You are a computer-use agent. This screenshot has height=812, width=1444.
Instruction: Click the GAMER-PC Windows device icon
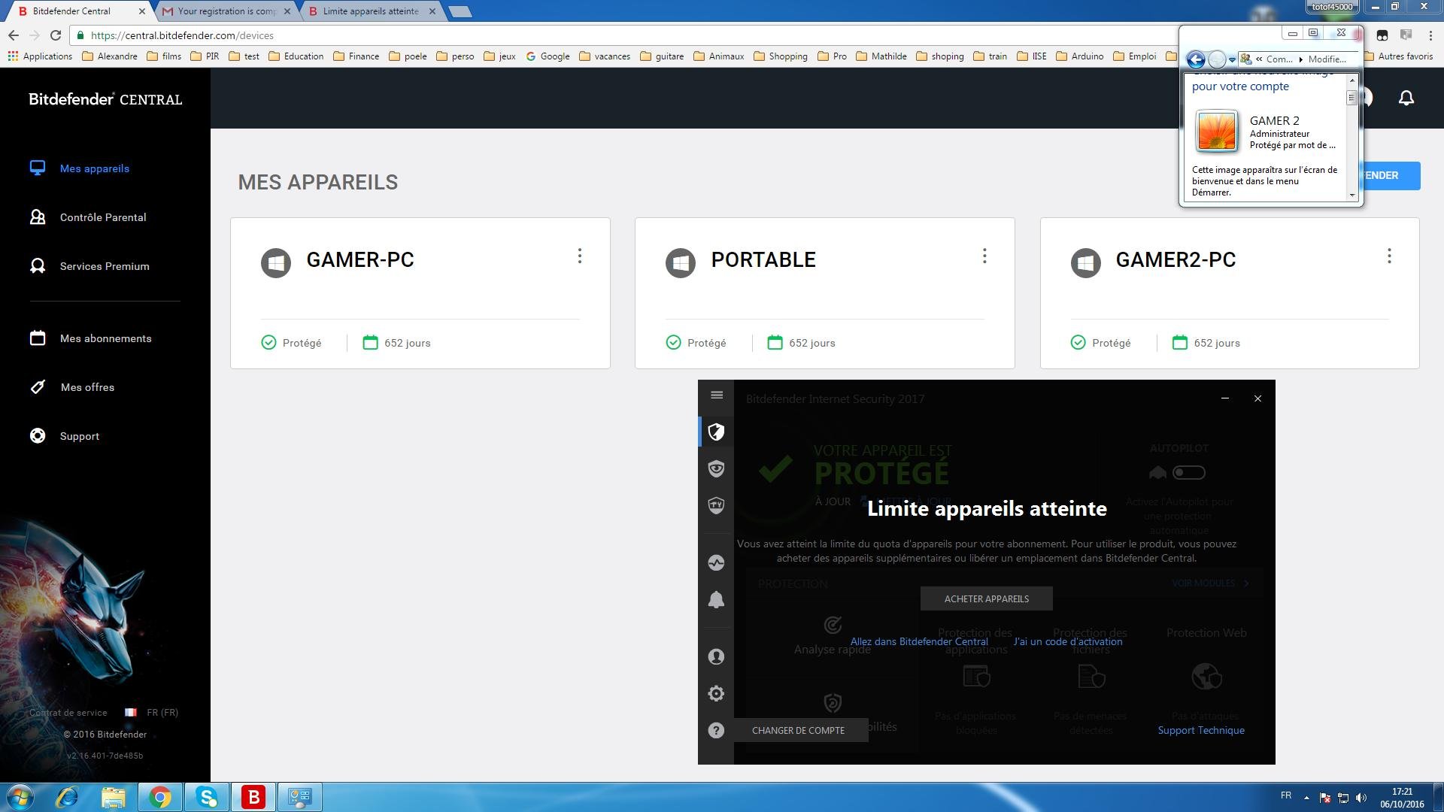[276, 263]
